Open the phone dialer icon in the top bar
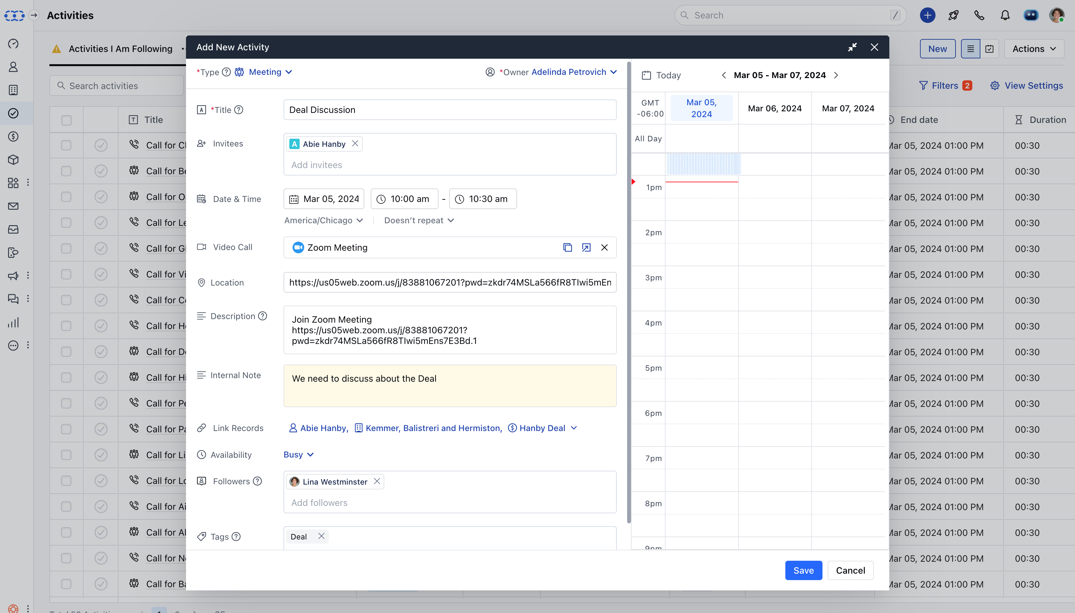 pos(979,15)
